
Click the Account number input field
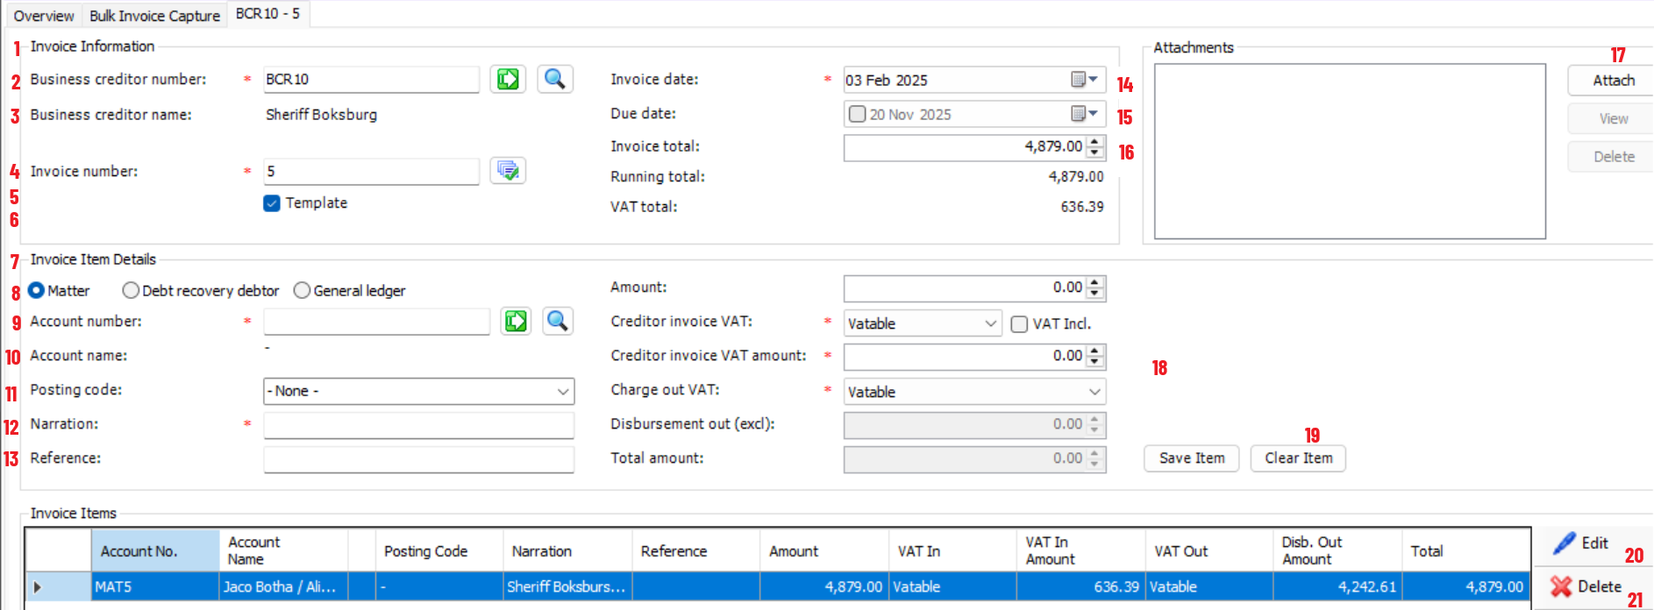click(x=376, y=322)
